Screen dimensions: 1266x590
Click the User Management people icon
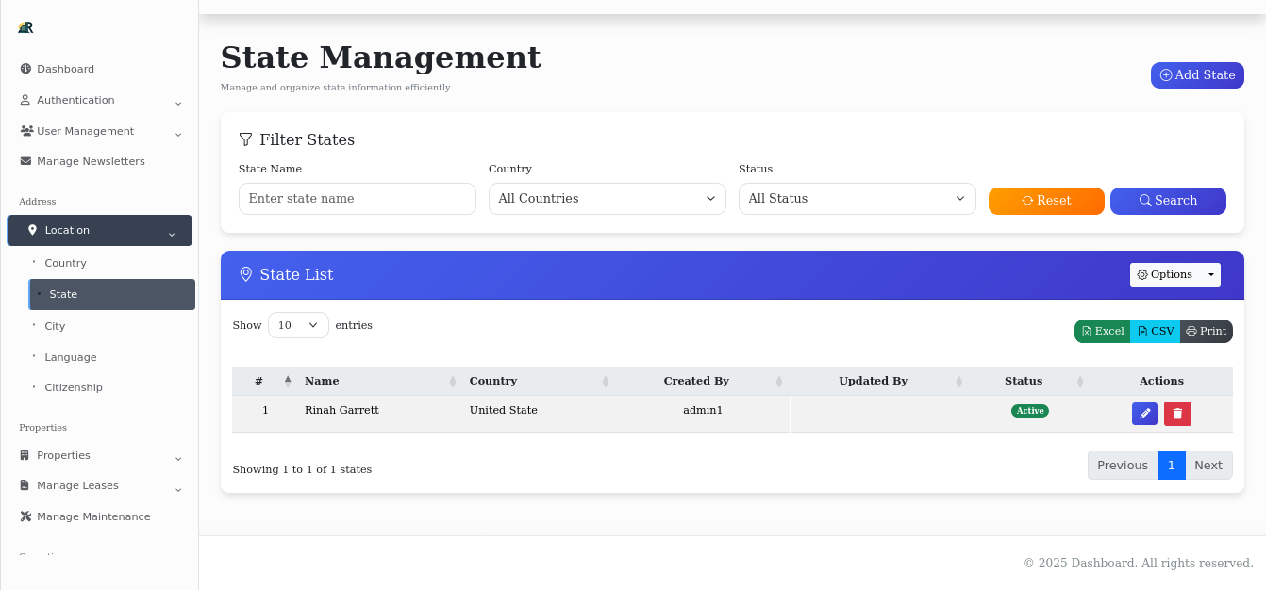[24, 131]
